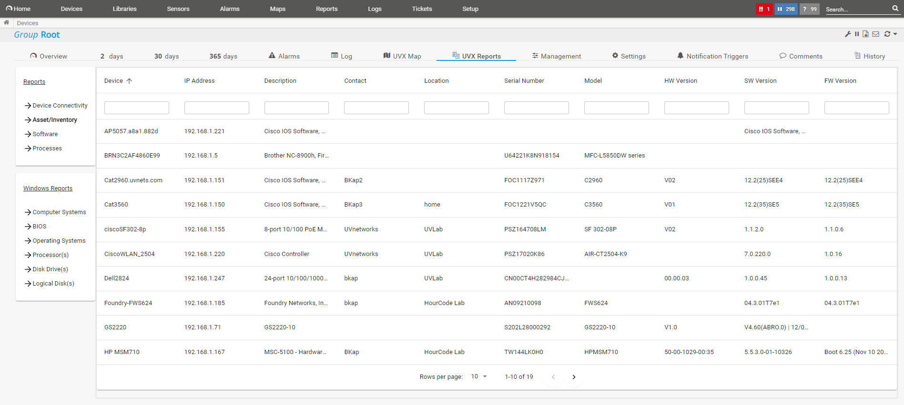904x405 pixels.
Task: Open the History tab
Action: pos(870,56)
